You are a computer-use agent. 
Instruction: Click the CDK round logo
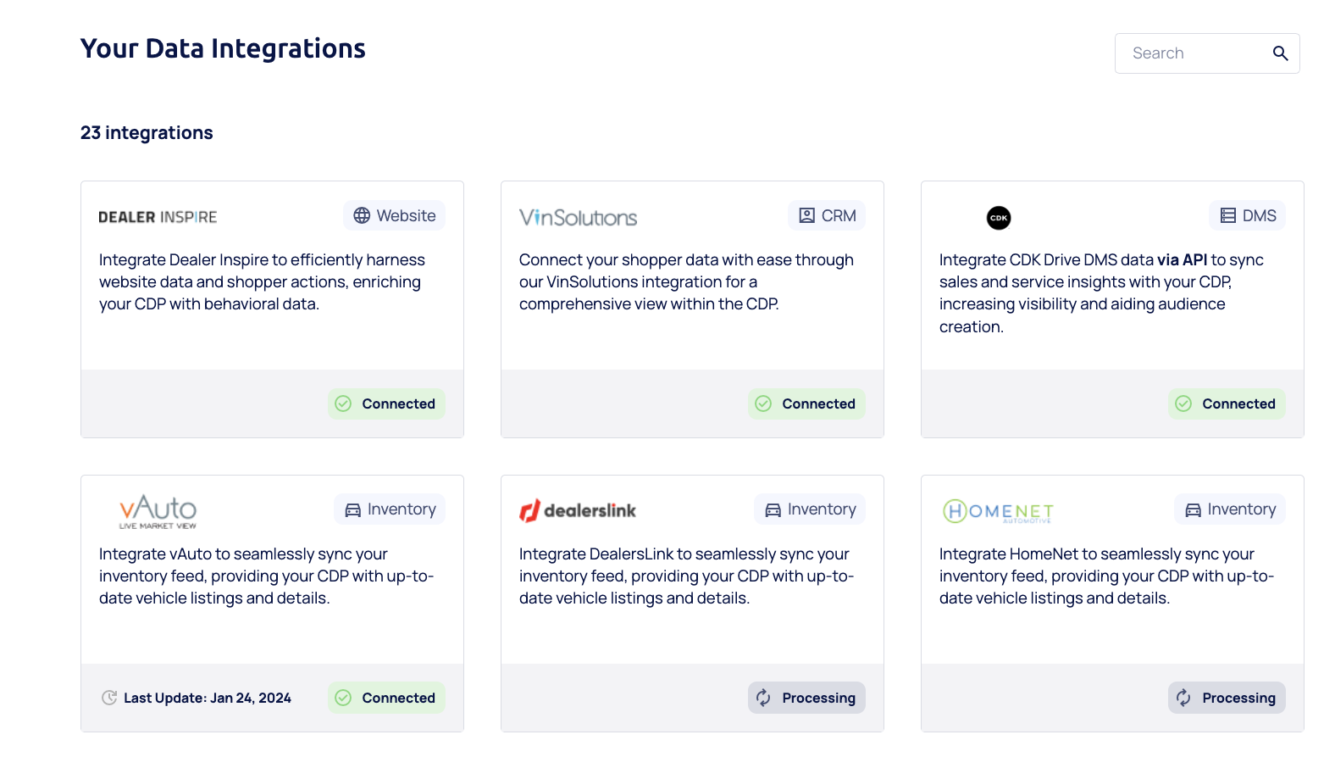coord(999,218)
